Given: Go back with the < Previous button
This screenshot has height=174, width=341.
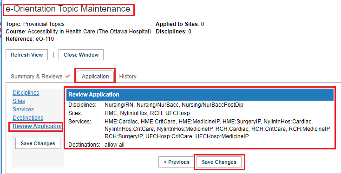Looking at the screenshot, I should (177, 162).
